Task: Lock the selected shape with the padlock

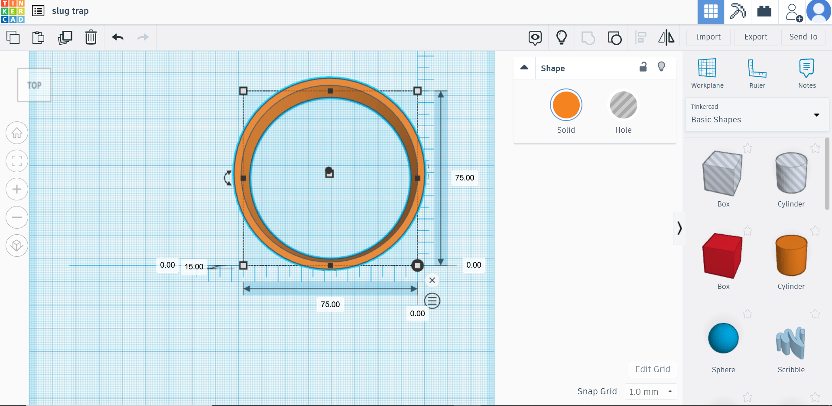Action: (x=643, y=67)
